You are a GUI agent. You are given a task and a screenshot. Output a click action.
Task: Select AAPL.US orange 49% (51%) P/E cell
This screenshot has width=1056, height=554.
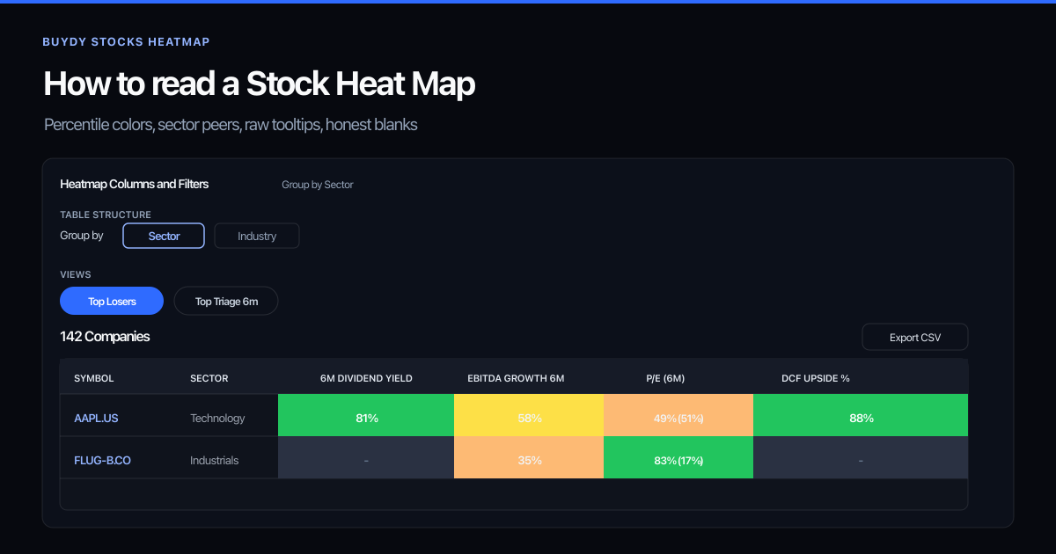click(678, 415)
